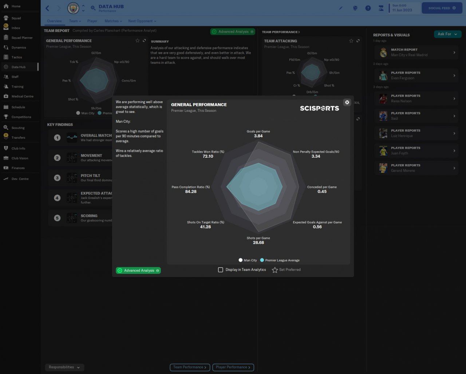
Task: Go to the Squad screen
Action: [16, 18]
